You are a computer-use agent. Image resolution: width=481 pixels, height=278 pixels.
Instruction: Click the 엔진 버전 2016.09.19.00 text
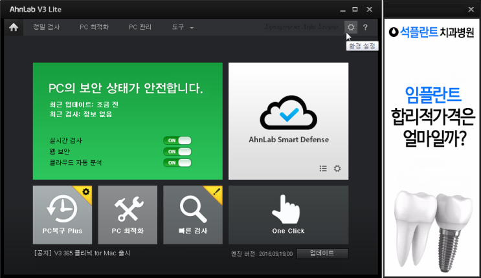[262, 254]
